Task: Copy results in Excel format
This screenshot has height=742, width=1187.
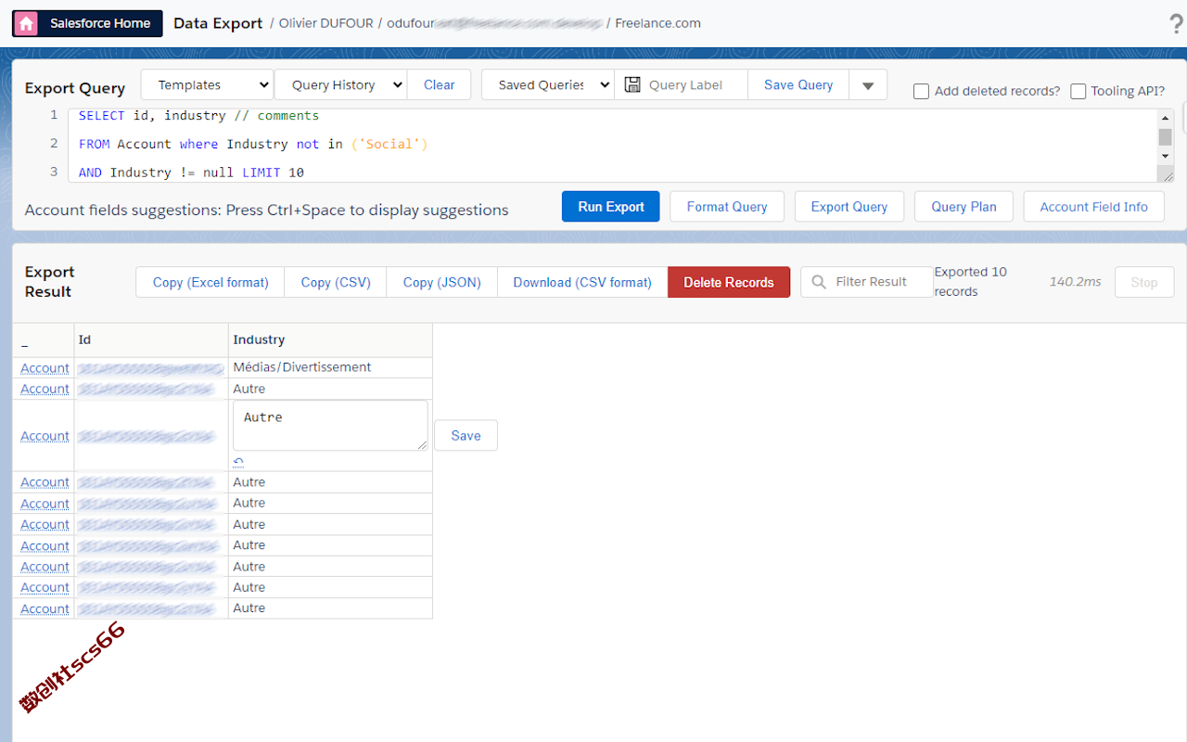Action: pos(211,282)
